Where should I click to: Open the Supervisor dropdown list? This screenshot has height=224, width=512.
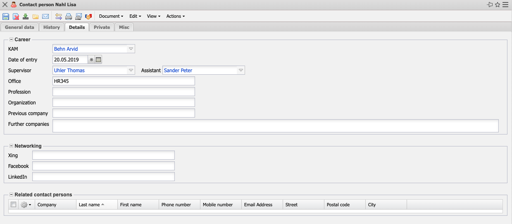coord(131,71)
